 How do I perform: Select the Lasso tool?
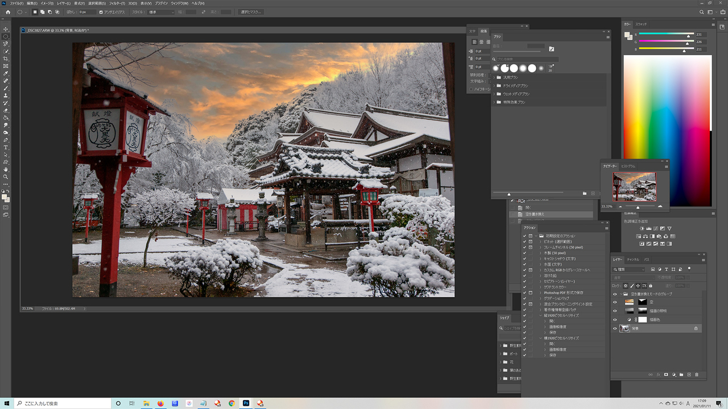6,44
